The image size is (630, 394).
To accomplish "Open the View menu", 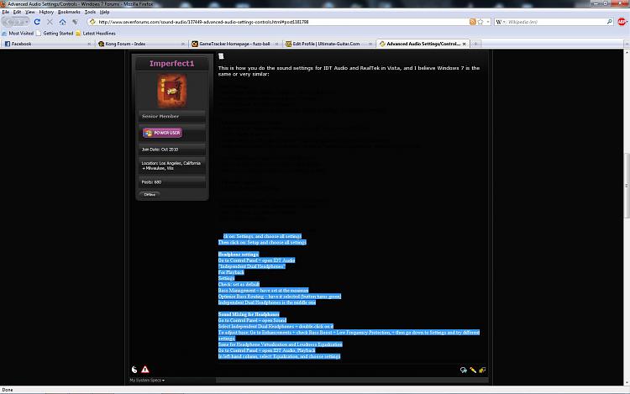I will pos(30,12).
